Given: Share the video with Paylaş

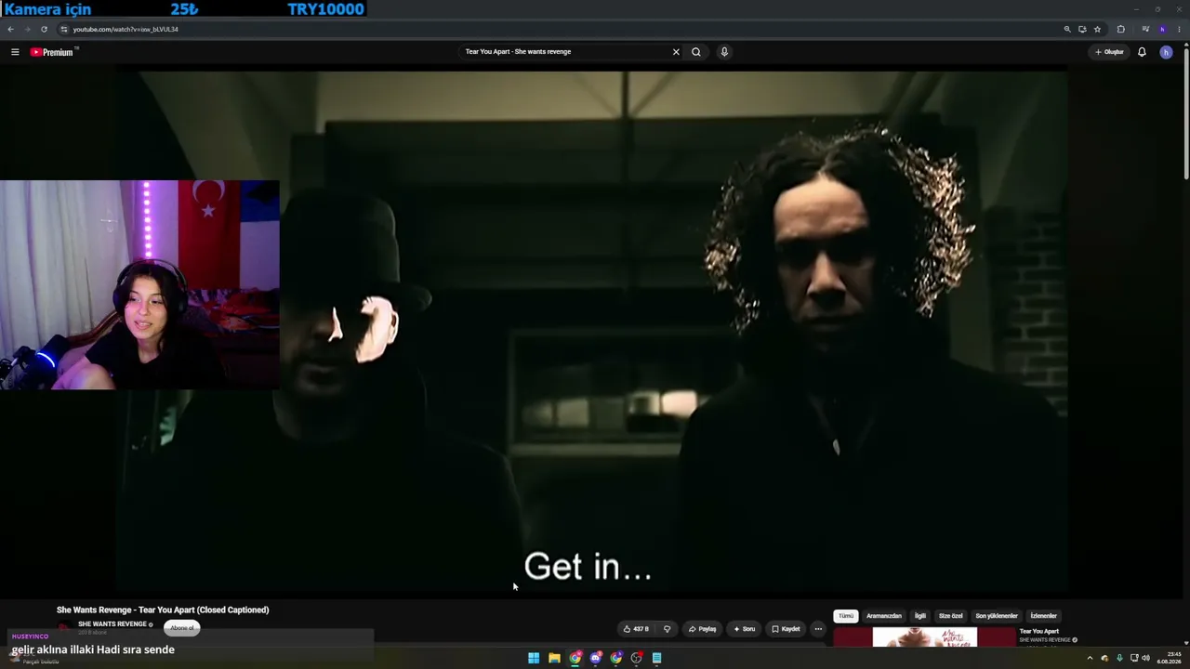Looking at the screenshot, I should tap(702, 629).
